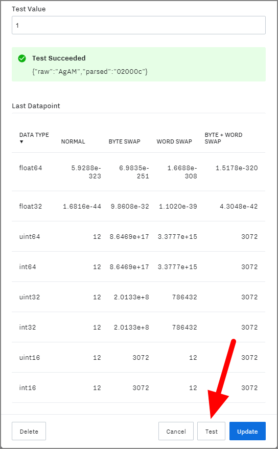The image size is (278, 449).
Task: Select the float32 row label
Action: (31, 206)
